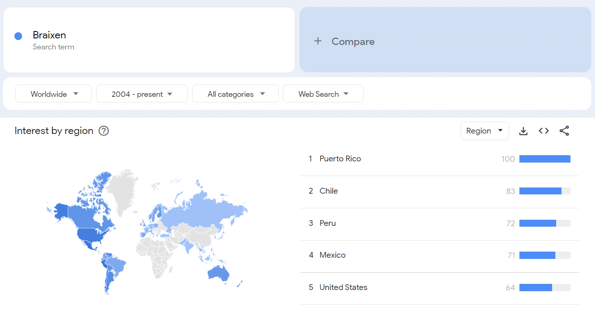Click the value 100 for Puerto Rico
The height and width of the screenshot is (310, 595).
point(508,159)
